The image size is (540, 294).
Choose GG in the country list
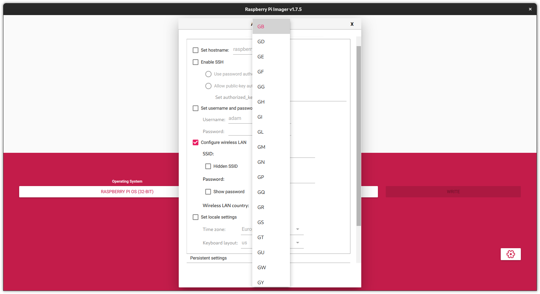point(271,87)
